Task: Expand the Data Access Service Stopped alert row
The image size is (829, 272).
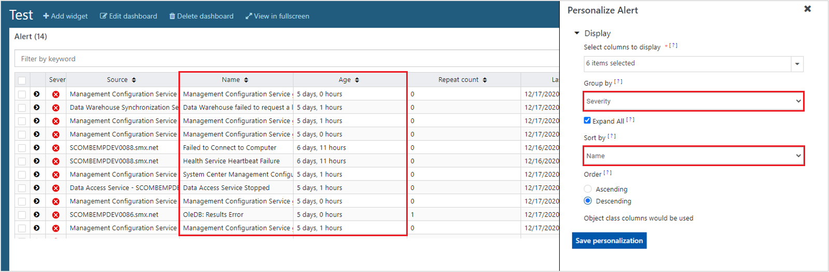Action: click(x=37, y=188)
